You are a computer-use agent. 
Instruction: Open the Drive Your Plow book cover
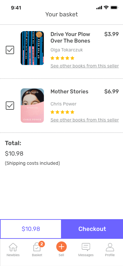click(x=32, y=48)
